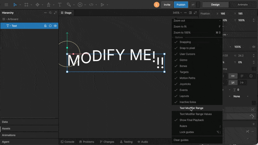The image size is (258, 145).
Task: Hide the Text layer with eye icon
Action: click(x=55, y=26)
